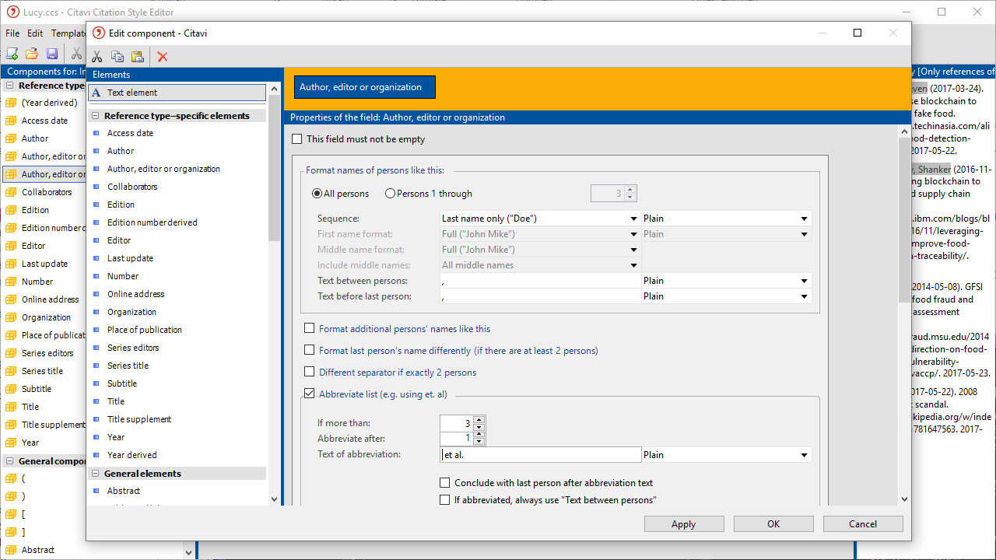Click the Open folder icon in main toolbar

(x=32, y=54)
